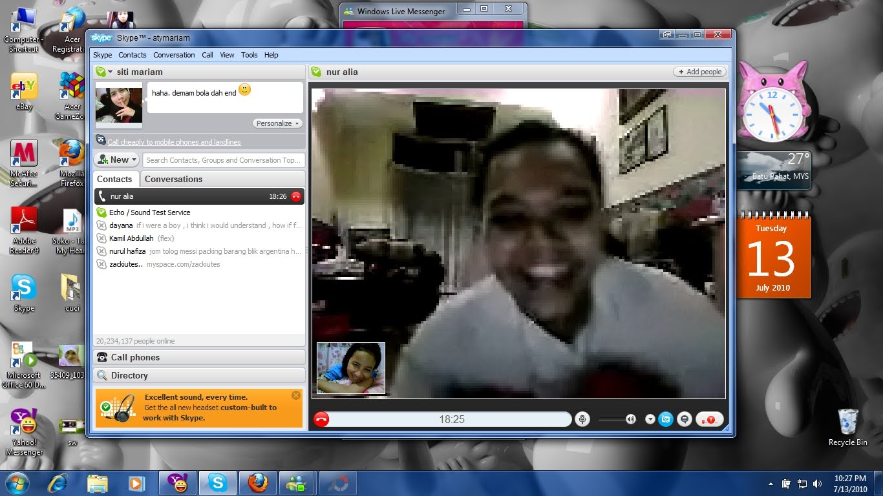
Task: Click the calendar gadget showing Tuesday 13
Action: pyautogui.click(x=773, y=256)
